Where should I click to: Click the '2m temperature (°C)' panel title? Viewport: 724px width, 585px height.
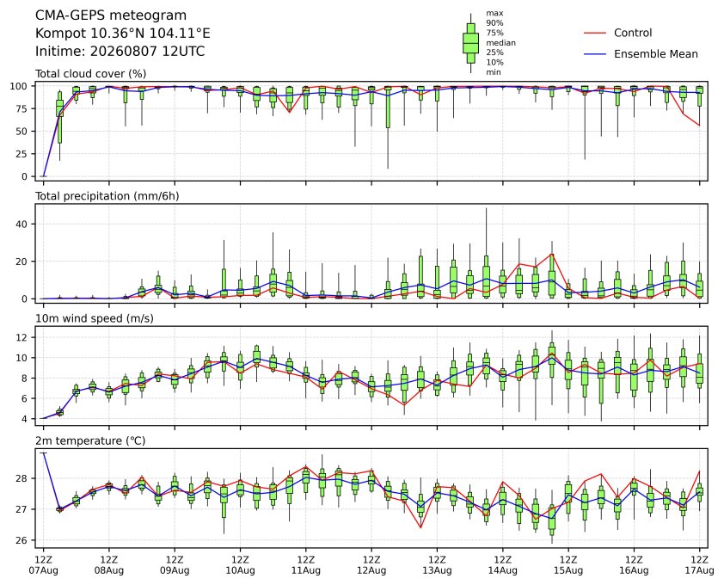pyautogui.click(x=90, y=441)
